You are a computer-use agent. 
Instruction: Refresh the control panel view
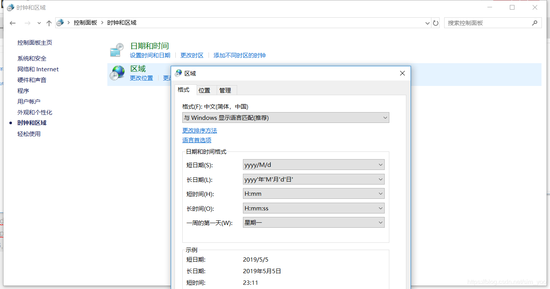click(436, 23)
